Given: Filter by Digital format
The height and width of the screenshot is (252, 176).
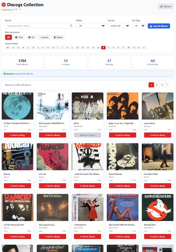Looking at the screenshot, I should tap(58, 37).
